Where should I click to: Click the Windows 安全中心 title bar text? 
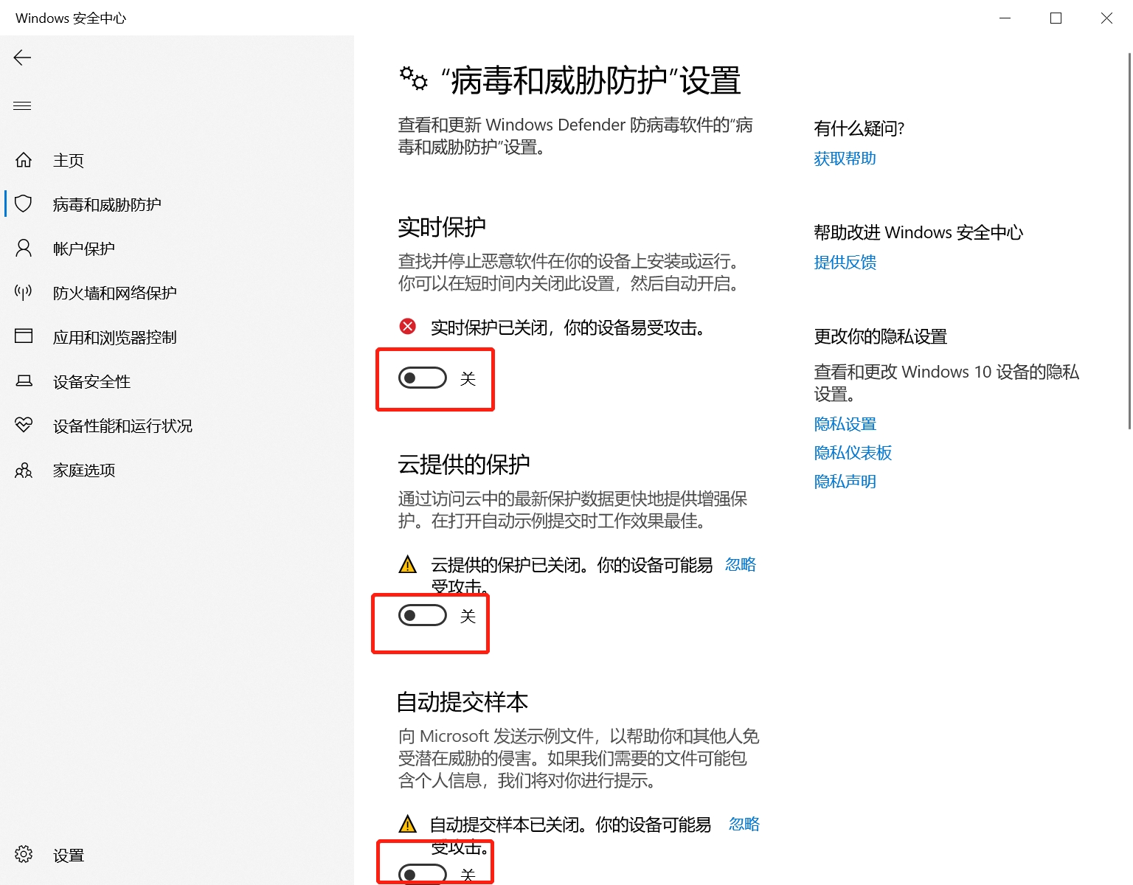coord(71,18)
